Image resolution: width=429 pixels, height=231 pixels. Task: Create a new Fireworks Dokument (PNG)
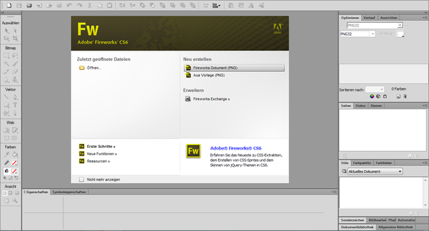[234, 68]
